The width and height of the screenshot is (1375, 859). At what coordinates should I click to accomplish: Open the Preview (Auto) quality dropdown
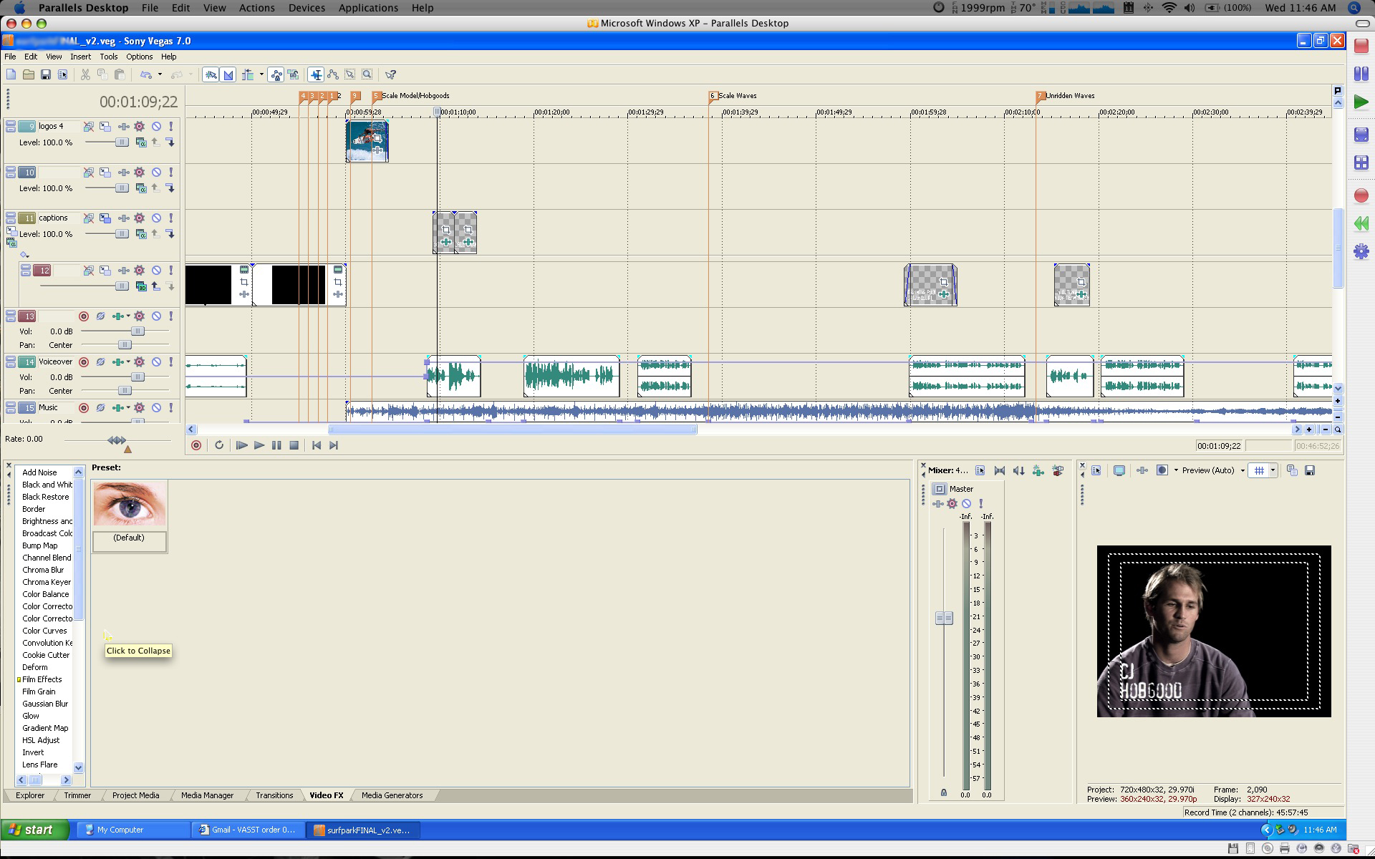coord(1243,470)
